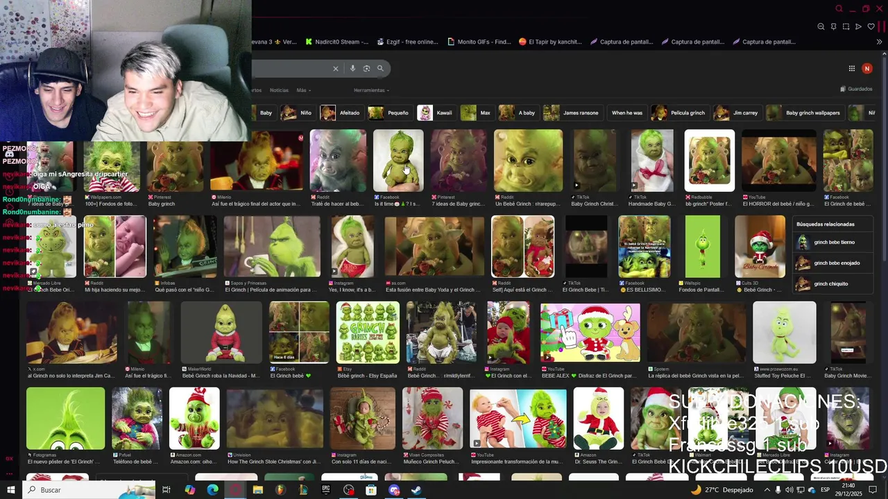Screen dimensions: 888x499
Task: Open the 'Un Bebé Grinch' Reddit image
Action: click(x=528, y=161)
